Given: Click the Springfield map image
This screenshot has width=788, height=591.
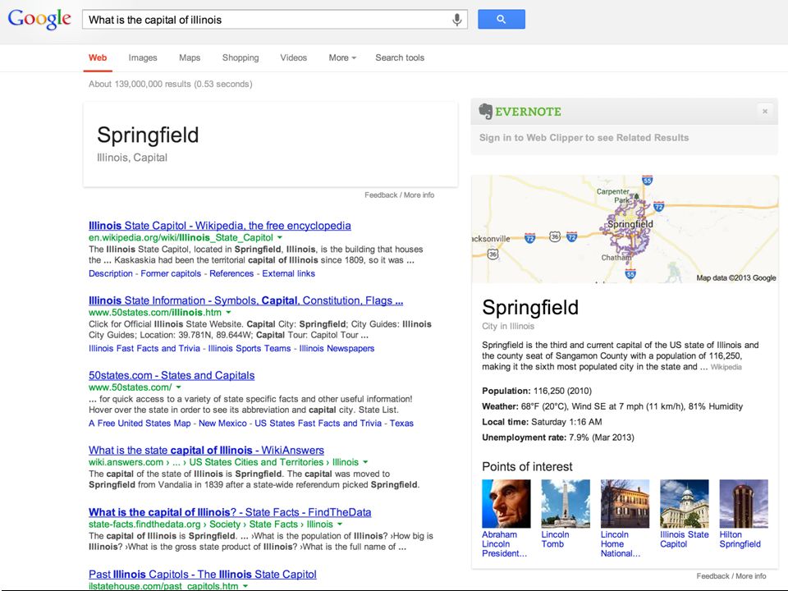Looking at the screenshot, I should pyautogui.click(x=625, y=229).
